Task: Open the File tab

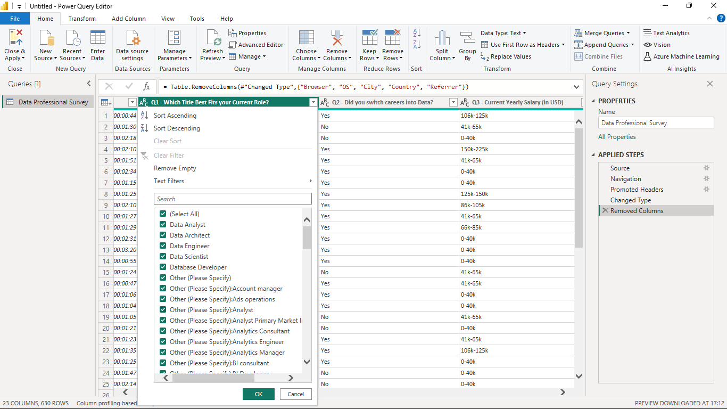Action: click(x=15, y=19)
